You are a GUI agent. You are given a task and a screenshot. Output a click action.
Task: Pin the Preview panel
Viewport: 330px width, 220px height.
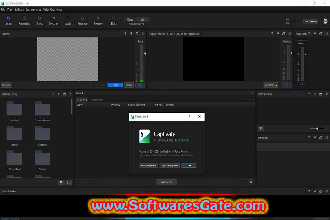click(131, 33)
